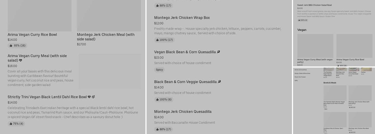375x134 pixels.
Task: Open Drinks & Smoothies menu category
Action: [x=301, y=70]
